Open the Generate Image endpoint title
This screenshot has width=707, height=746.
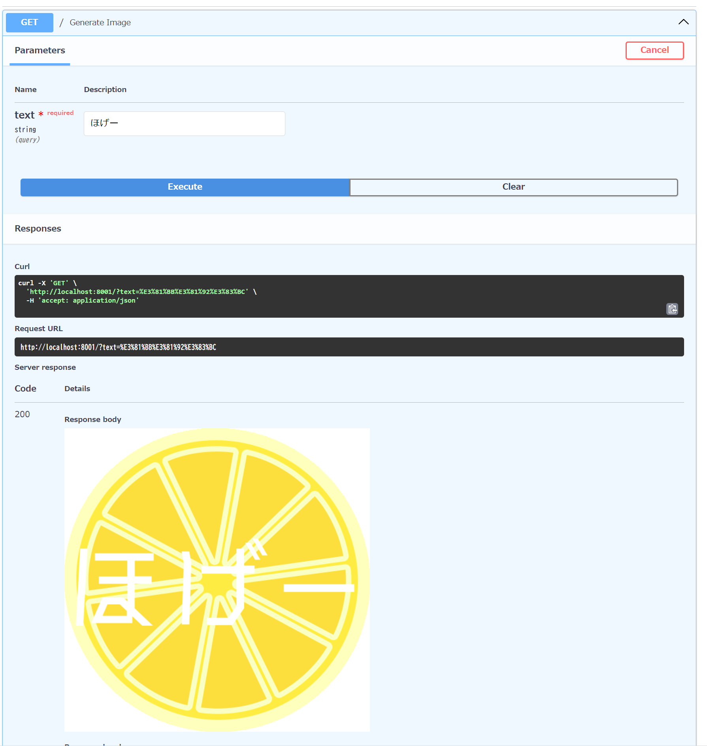(x=100, y=23)
